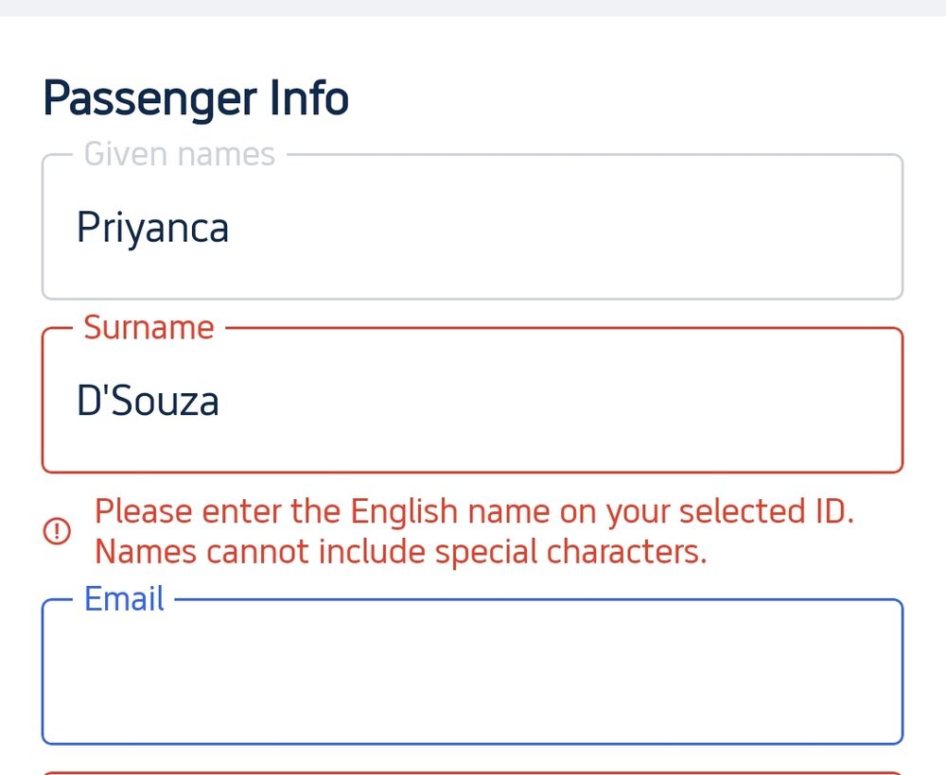946x775 pixels.
Task: Click the Given names field containing Priyanca
Action: pos(473,225)
